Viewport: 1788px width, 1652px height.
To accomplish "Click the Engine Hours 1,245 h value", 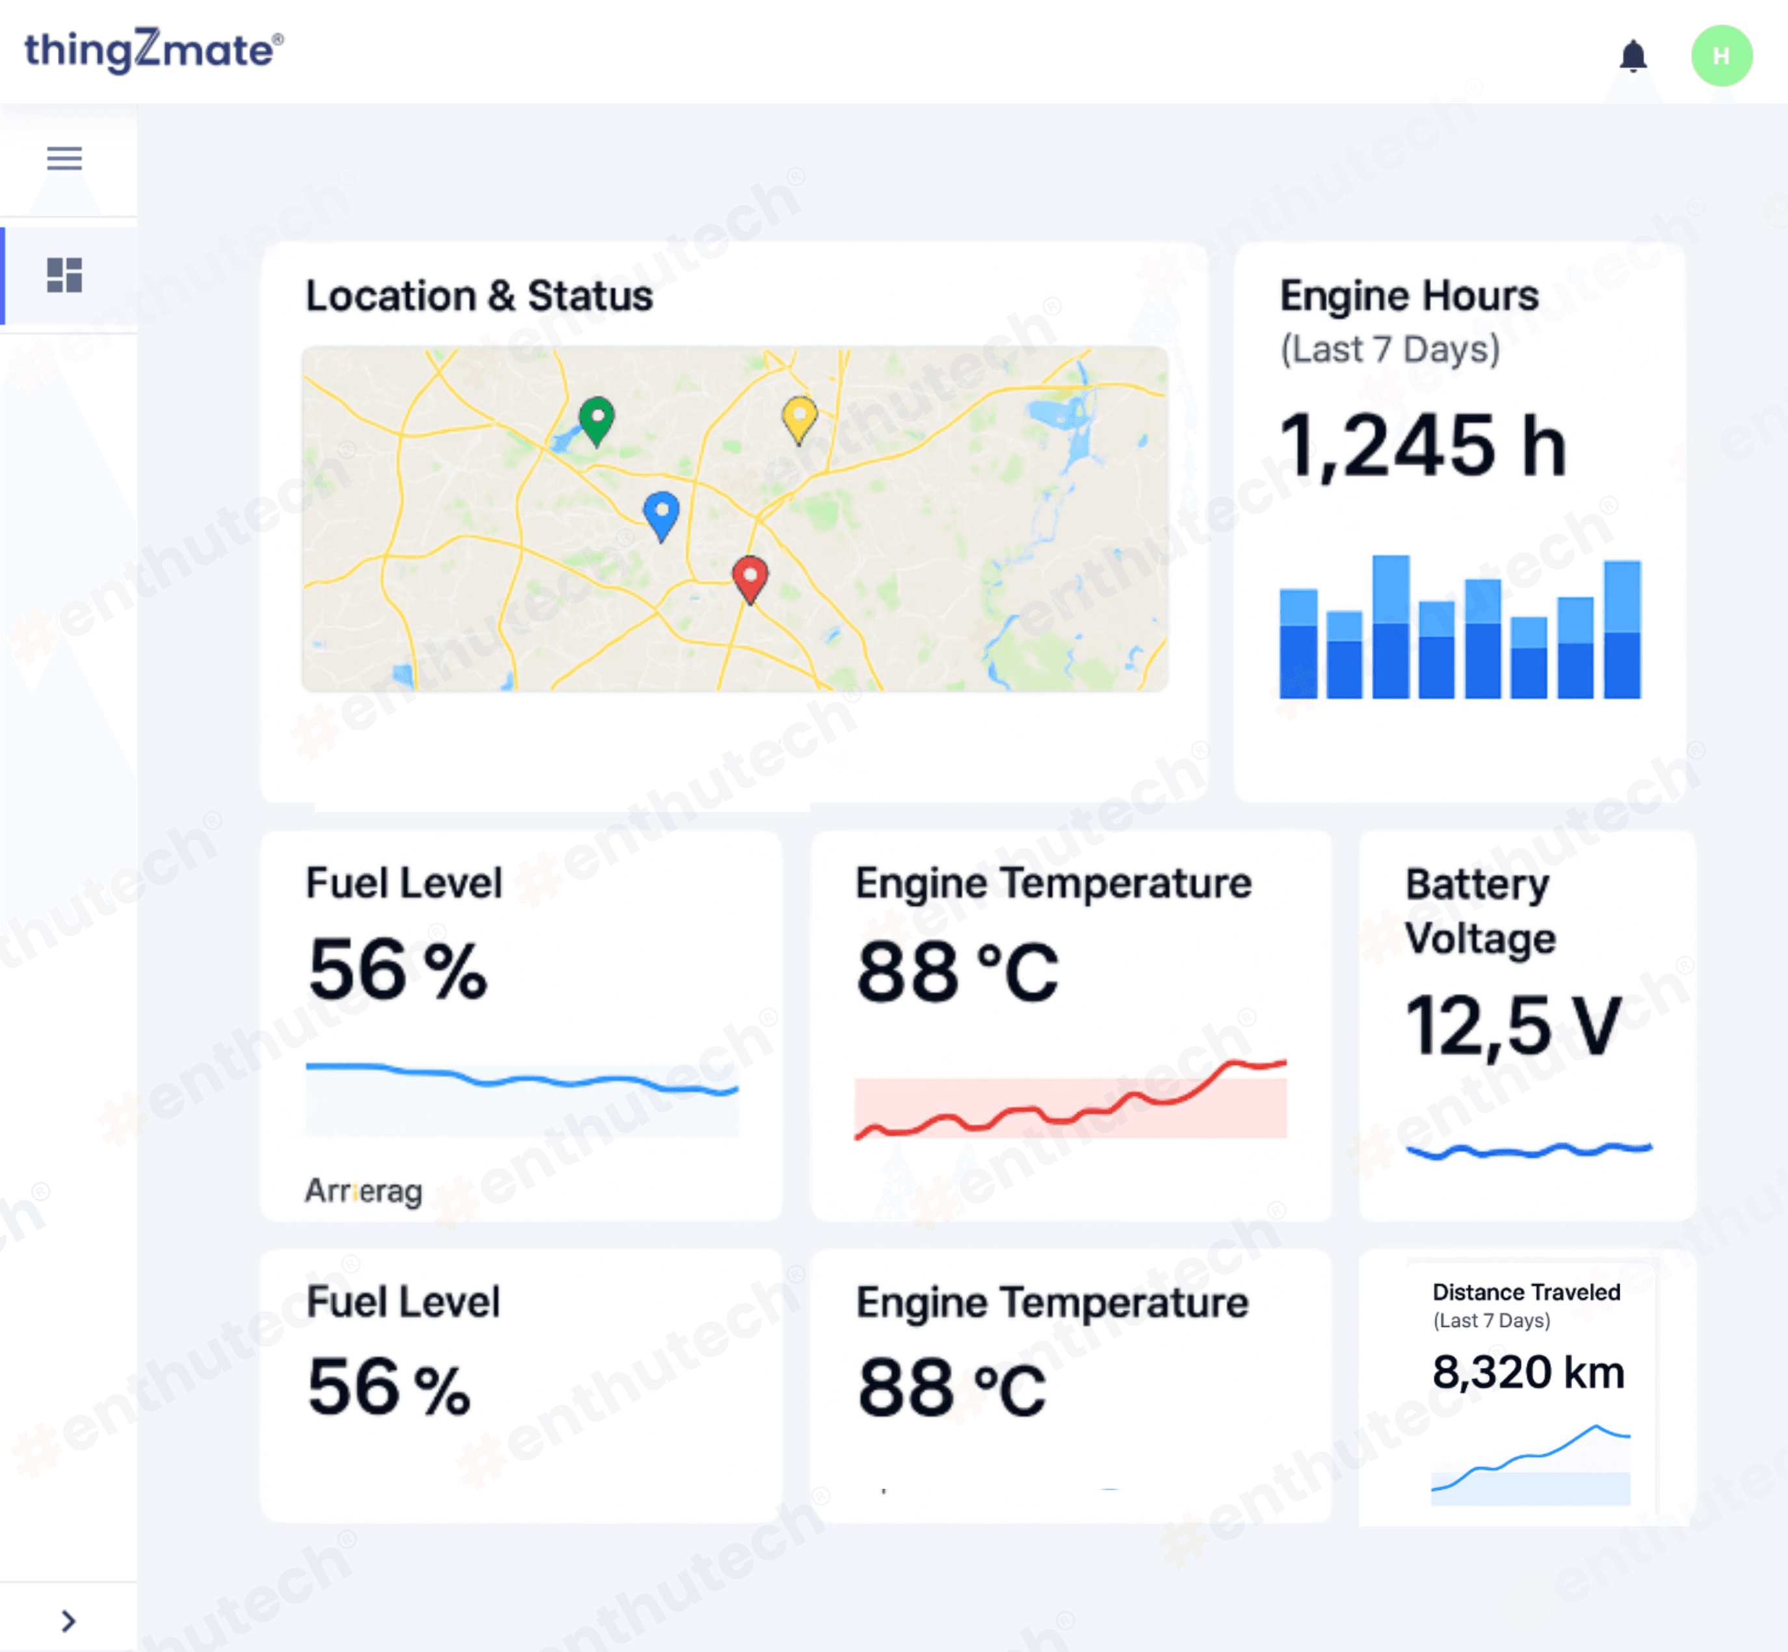I will pos(1423,446).
